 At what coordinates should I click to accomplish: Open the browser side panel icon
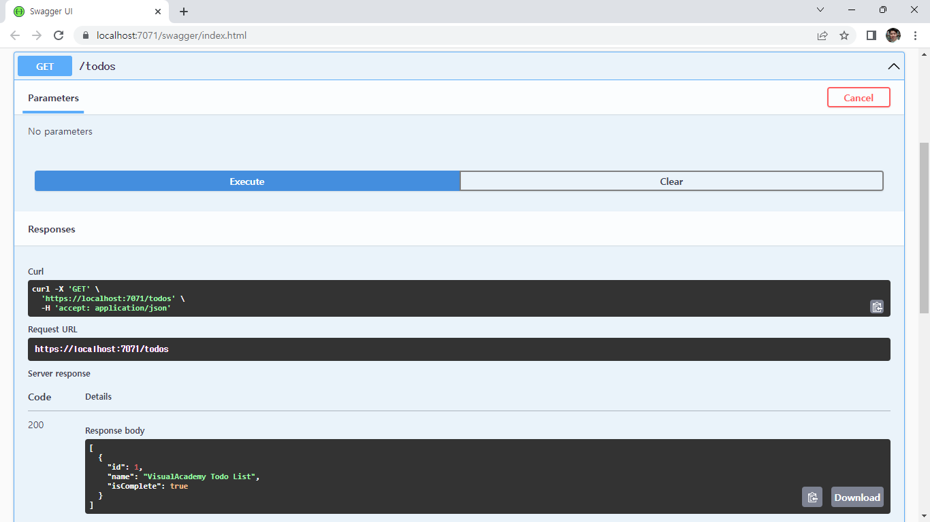click(871, 35)
